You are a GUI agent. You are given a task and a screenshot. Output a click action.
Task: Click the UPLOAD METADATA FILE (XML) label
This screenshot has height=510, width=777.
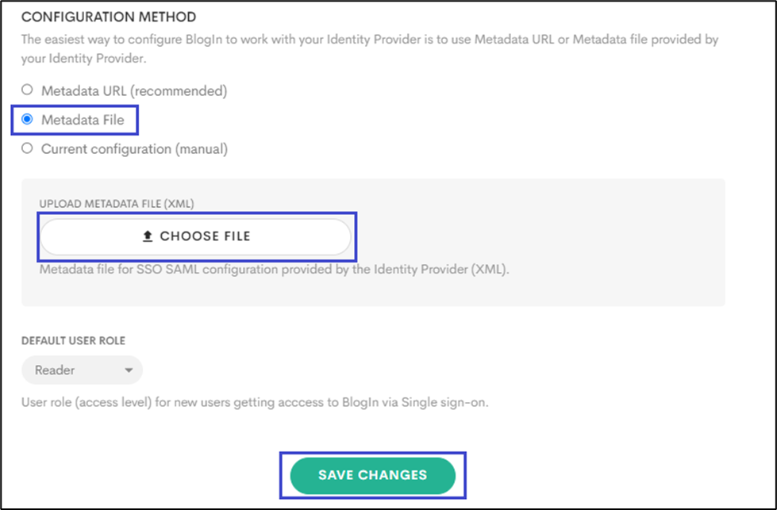point(117,204)
